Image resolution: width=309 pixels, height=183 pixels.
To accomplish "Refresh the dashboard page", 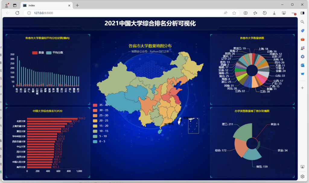I will (17, 13).
